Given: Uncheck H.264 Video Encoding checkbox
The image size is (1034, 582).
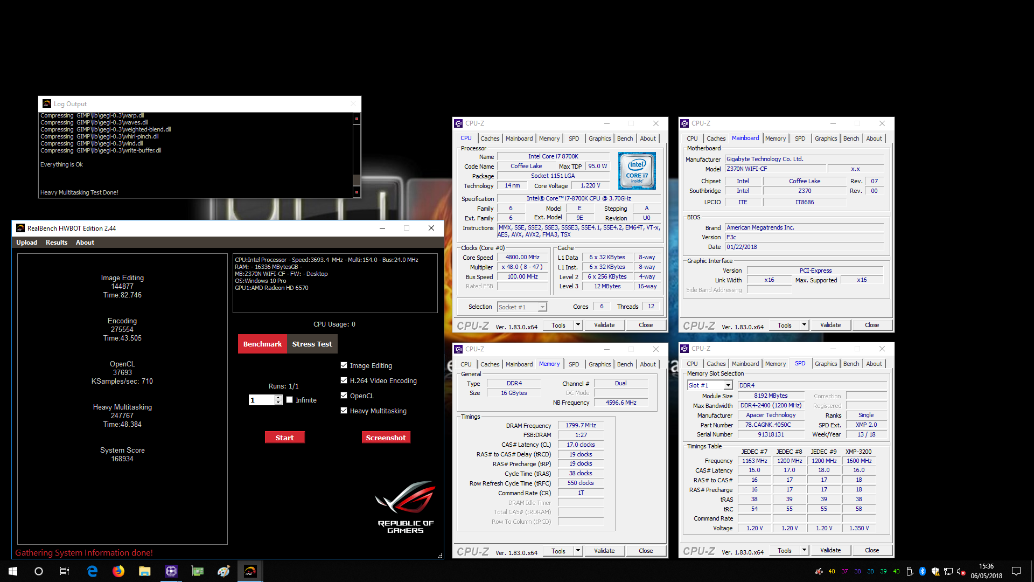Looking at the screenshot, I should tap(344, 380).
